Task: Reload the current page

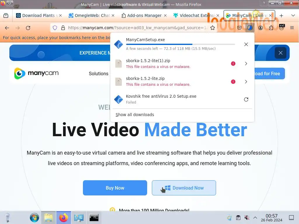Action: coord(28,28)
